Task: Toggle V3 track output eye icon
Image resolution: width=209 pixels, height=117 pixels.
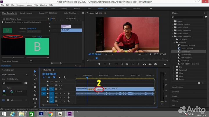Action: [60, 82]
